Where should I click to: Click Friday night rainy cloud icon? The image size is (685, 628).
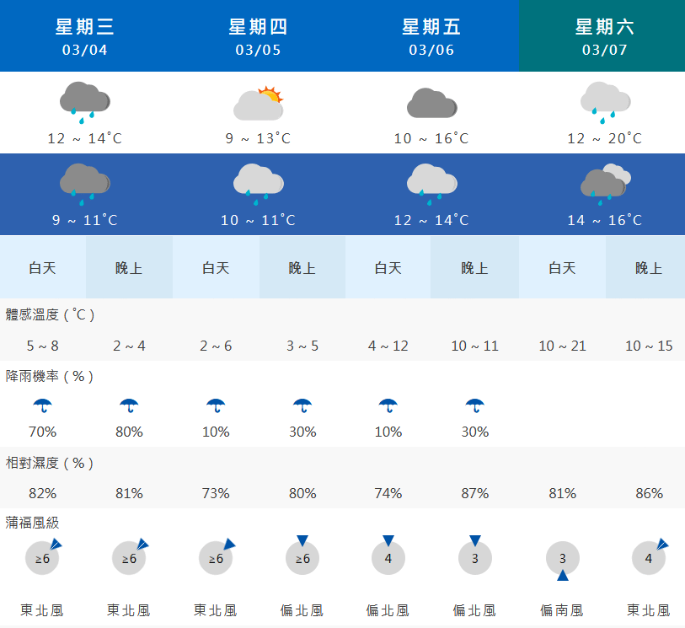coord(431,185)
